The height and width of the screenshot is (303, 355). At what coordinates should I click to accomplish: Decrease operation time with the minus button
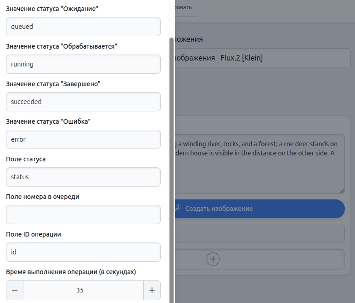point(15,290)
